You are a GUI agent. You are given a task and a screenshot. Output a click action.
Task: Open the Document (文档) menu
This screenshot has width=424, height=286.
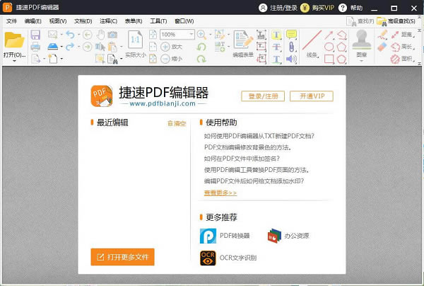pos(83,21)
